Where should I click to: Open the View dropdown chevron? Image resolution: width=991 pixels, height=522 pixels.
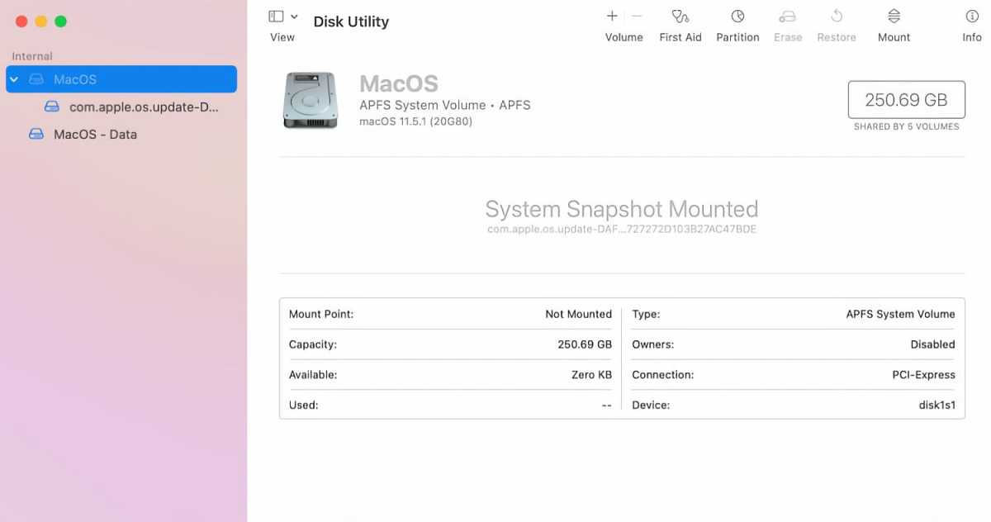[294, 17]
